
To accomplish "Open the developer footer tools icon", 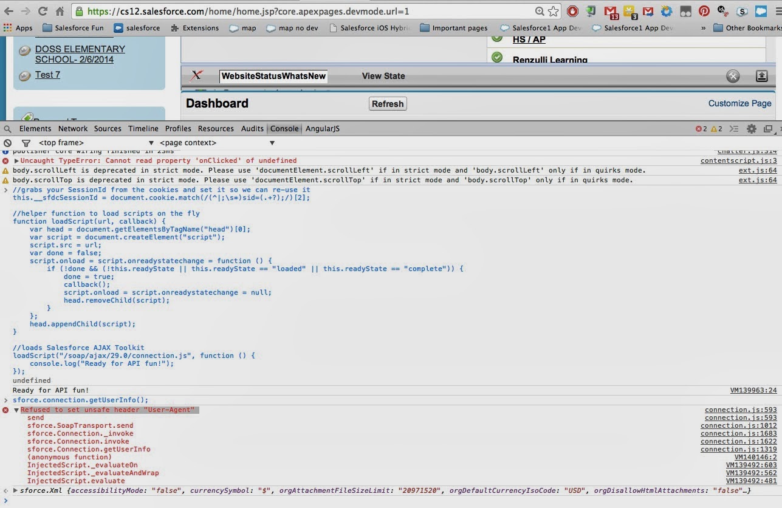I will [x=733, y=76].
